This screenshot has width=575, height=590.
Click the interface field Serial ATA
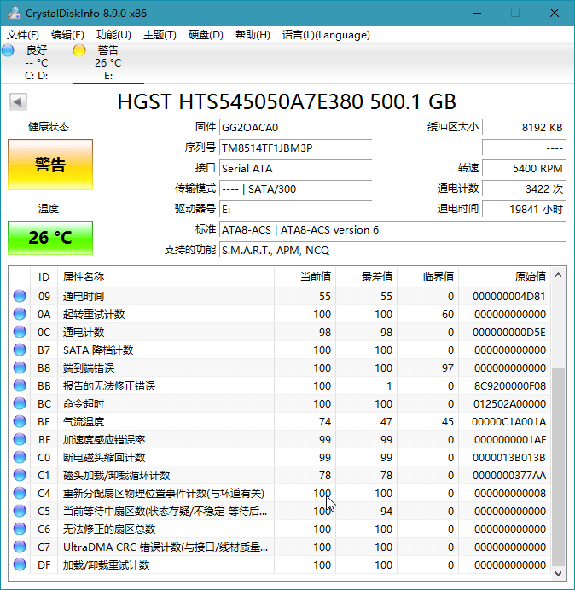coord(295,168)
